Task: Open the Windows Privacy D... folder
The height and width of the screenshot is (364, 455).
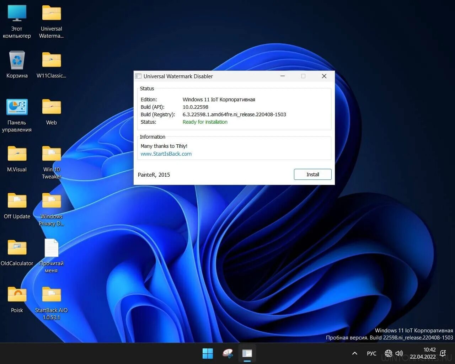Action: click(x=52, y=209)
